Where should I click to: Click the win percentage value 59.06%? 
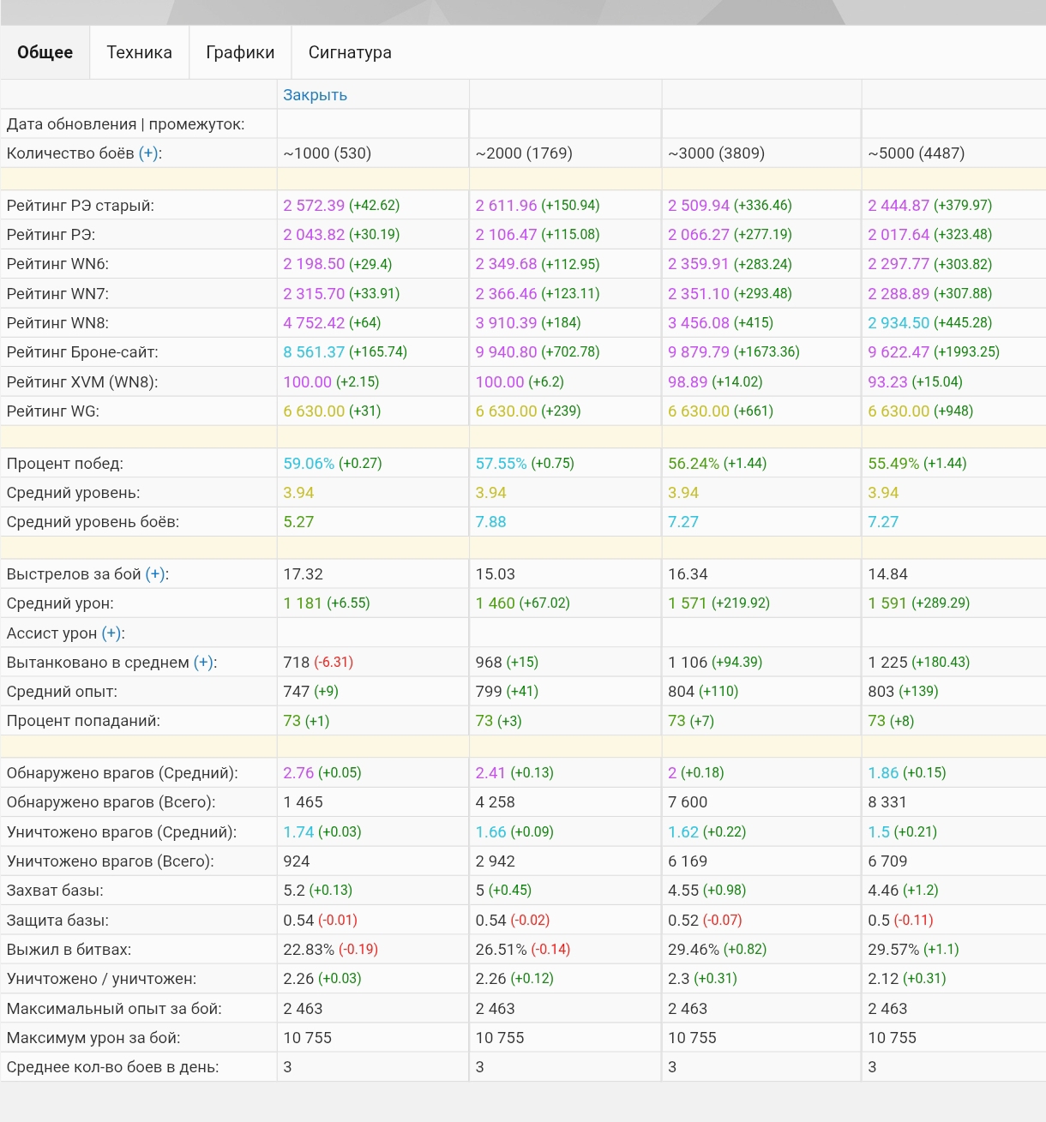click(x=309, y=464)
